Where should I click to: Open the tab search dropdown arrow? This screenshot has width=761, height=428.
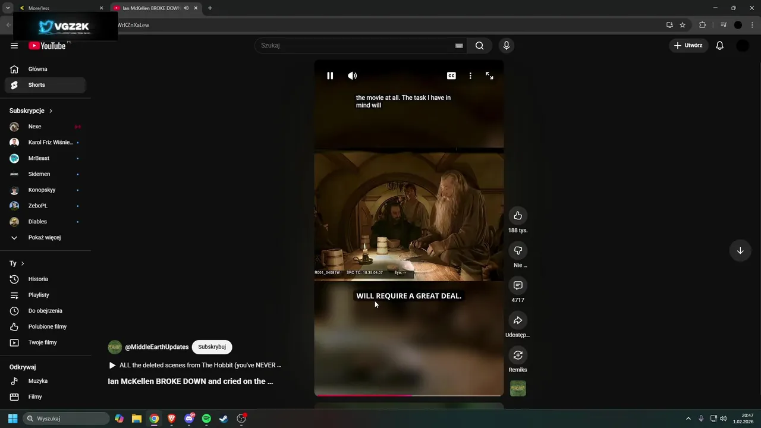tap(8, 8)
